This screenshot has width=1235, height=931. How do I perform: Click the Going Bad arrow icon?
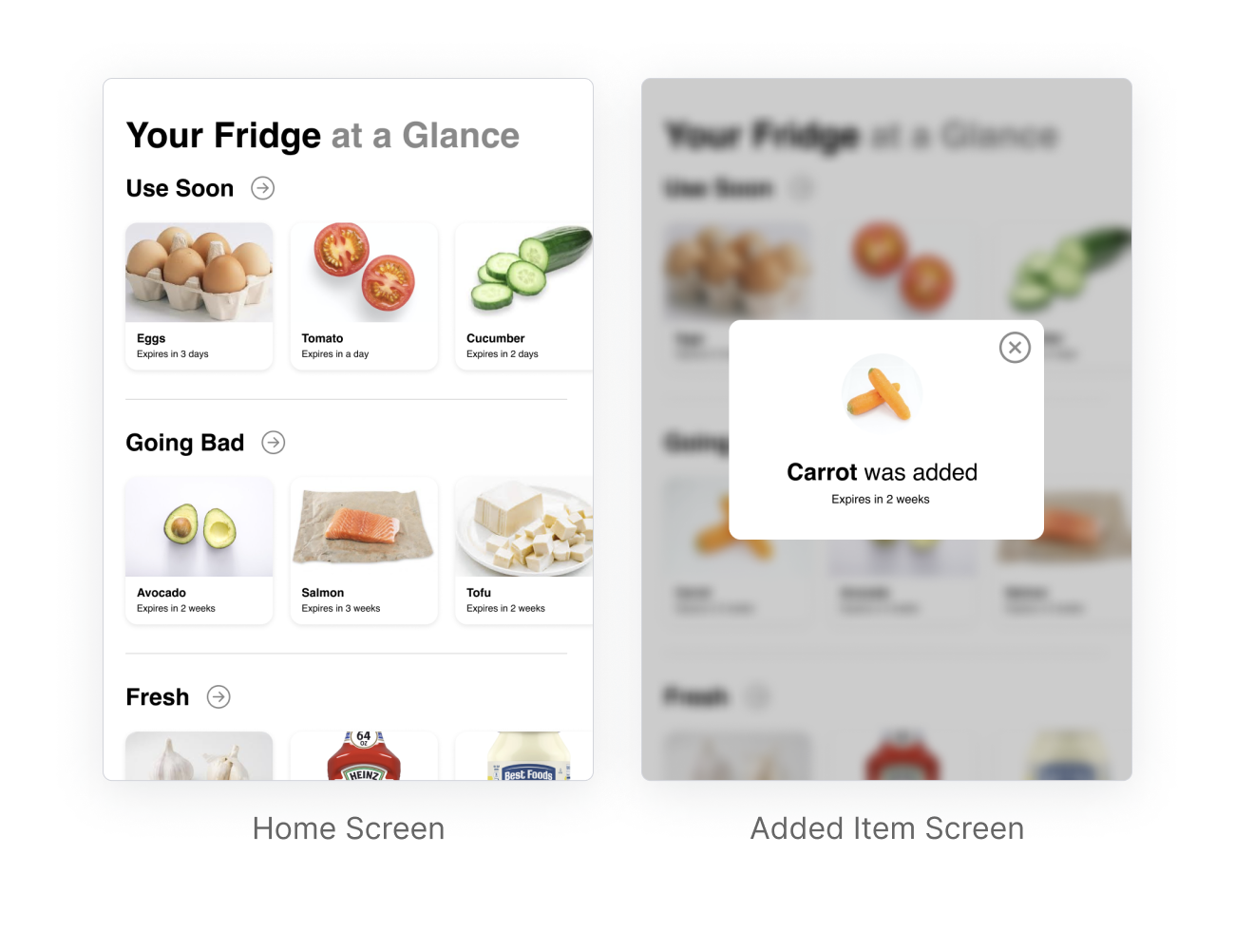pyautogui.click(x=274, y=443)
